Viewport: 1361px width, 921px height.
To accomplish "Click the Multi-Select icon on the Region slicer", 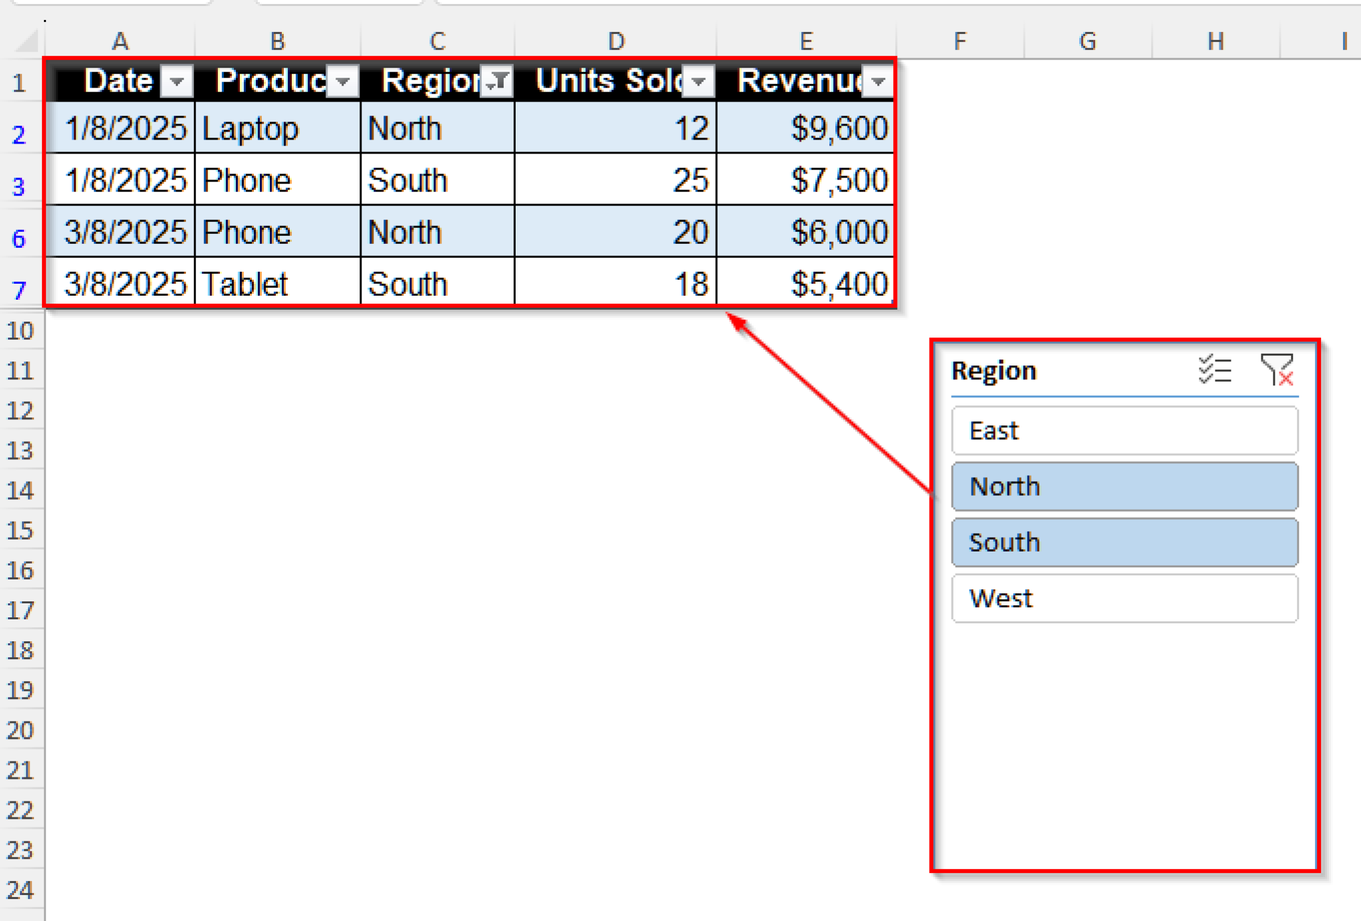I will [x=1215, y=371].
